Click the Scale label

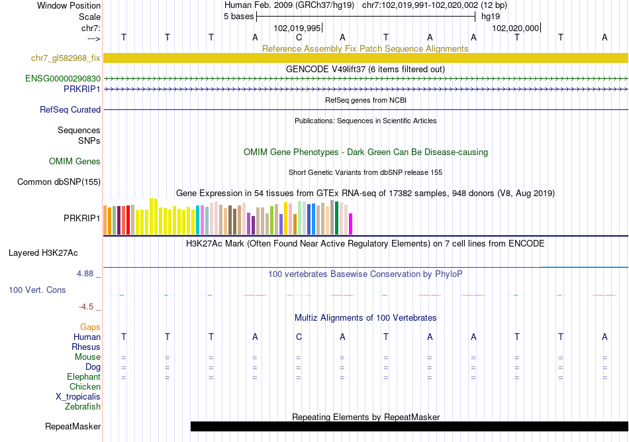point(89,17)
